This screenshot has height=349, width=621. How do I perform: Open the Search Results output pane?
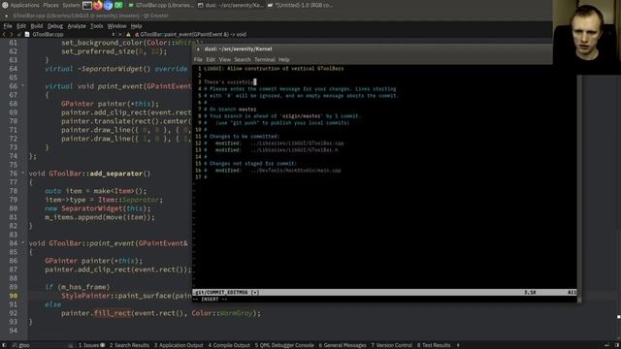tap(129, 345)
